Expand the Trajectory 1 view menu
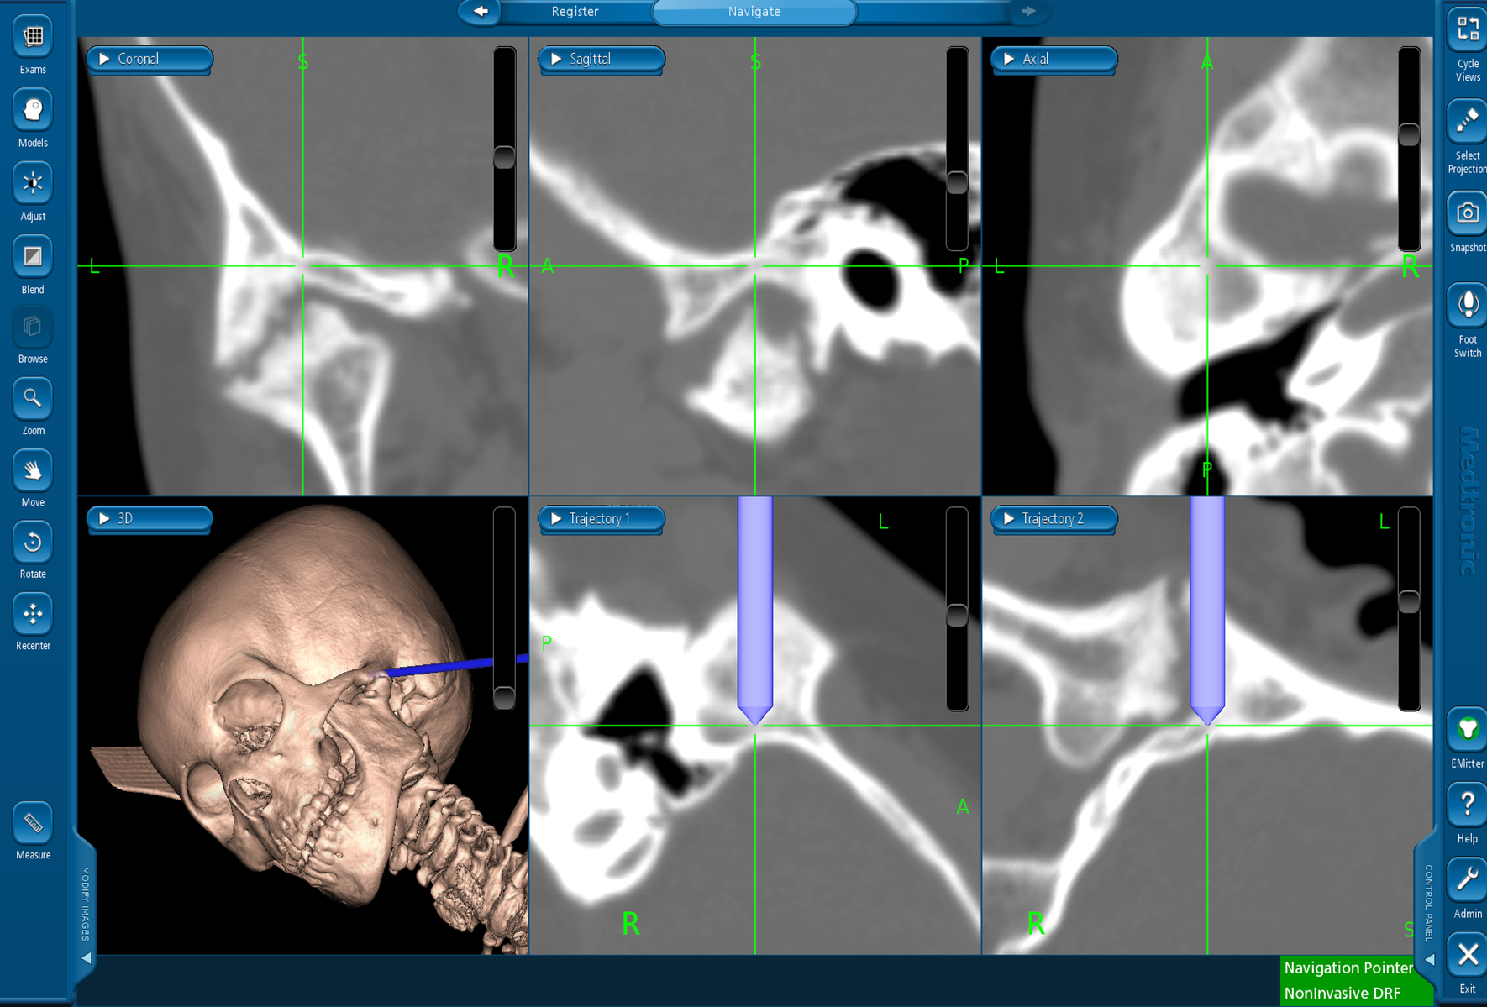 pyautogui.click(x=602, y=519)
